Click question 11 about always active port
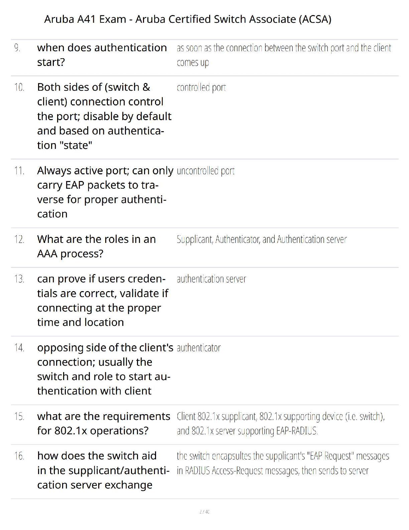 coord(105,192)
